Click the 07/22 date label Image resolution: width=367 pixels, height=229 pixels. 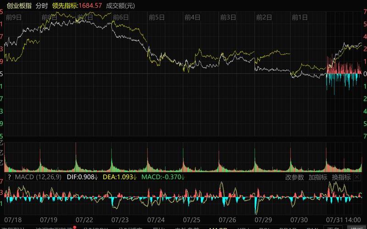tap(84, 220)
